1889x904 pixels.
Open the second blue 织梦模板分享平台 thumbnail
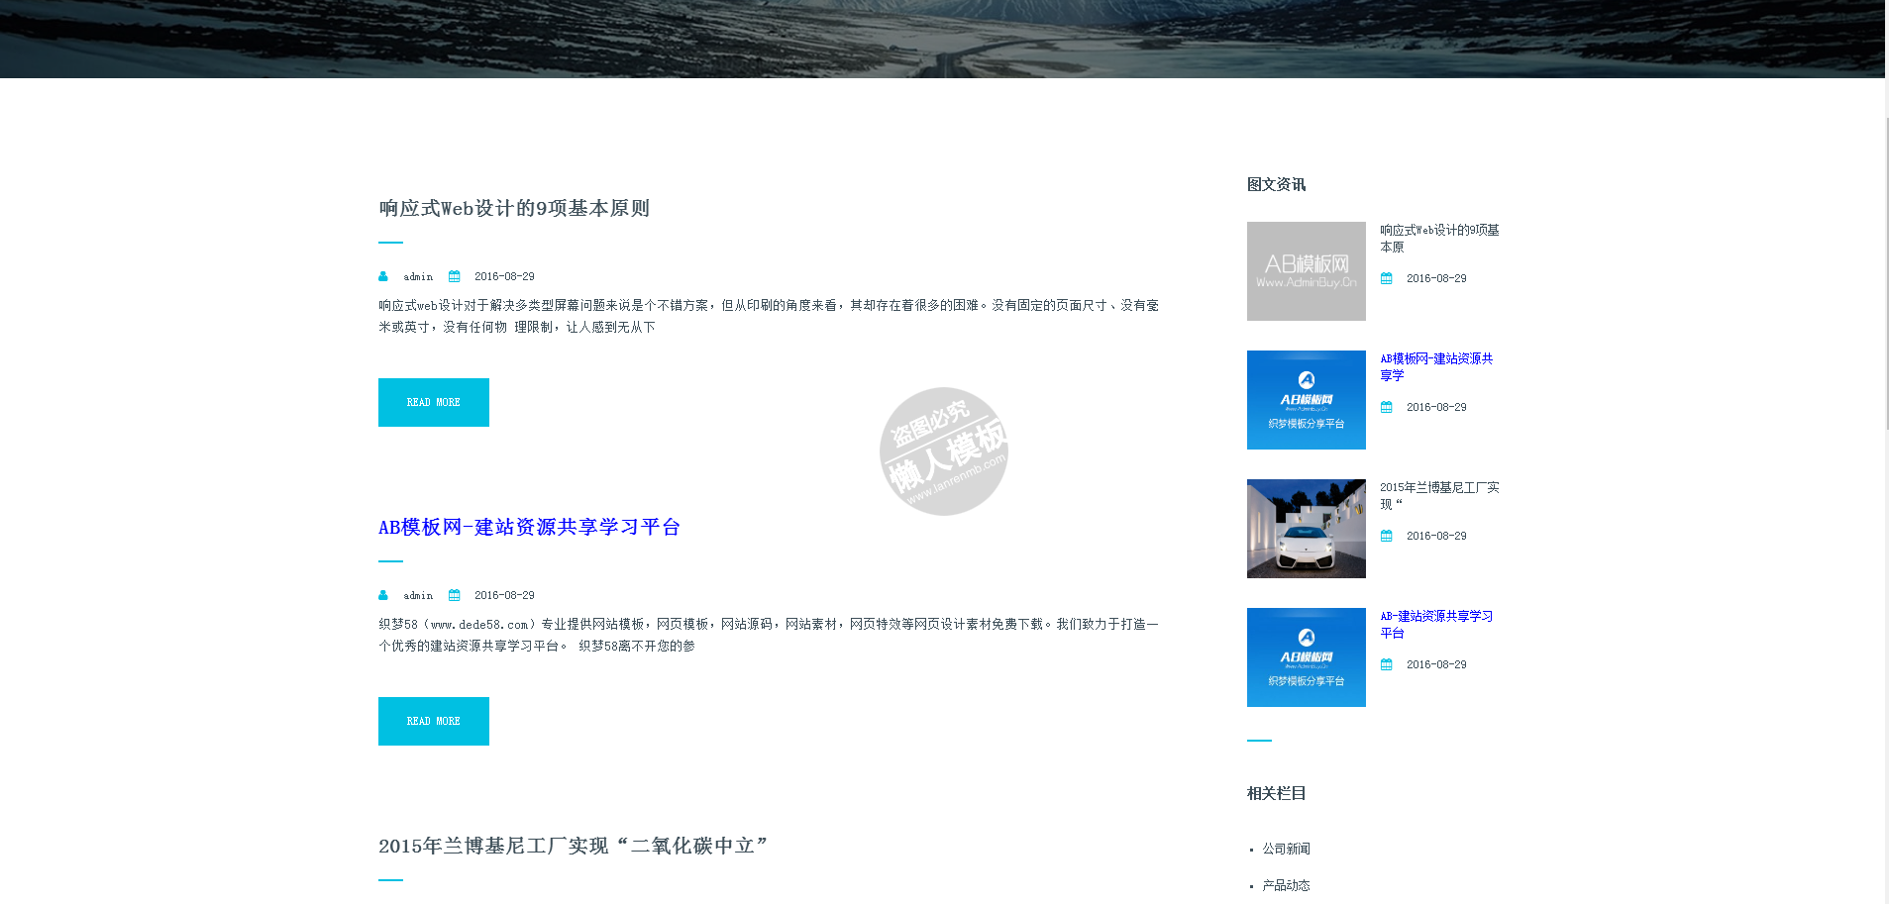pos(1306,657)
